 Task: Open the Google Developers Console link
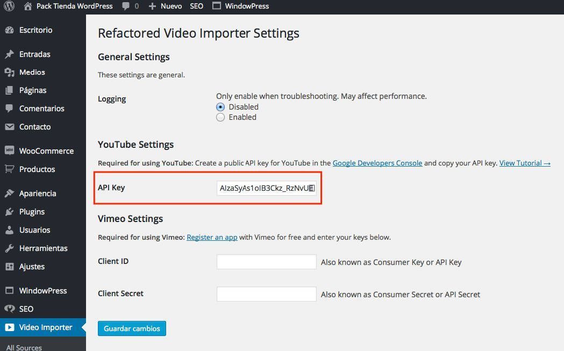[x=377, y=163]
